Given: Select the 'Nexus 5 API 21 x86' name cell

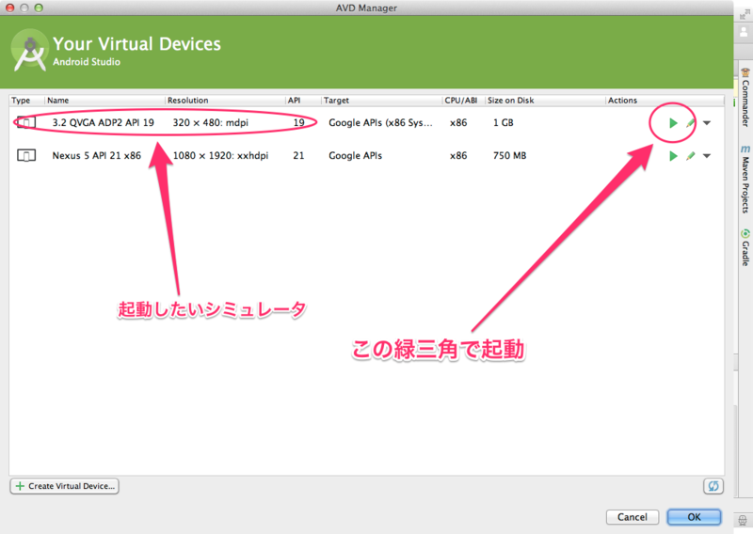Looking at the screenshot, I should point(97,155).
